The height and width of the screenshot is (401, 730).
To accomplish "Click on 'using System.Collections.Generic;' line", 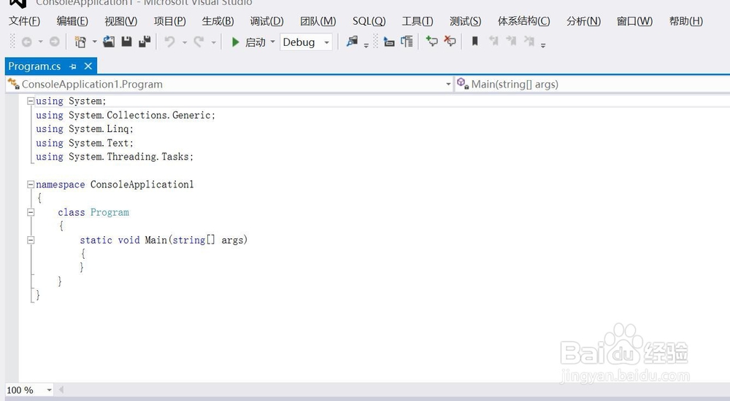I will (x=126, y=115).
